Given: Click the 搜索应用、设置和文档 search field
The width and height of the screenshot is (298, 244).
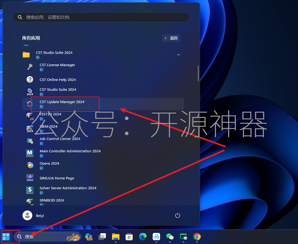Looking at the screenshot, I should [x=101, y=17].
